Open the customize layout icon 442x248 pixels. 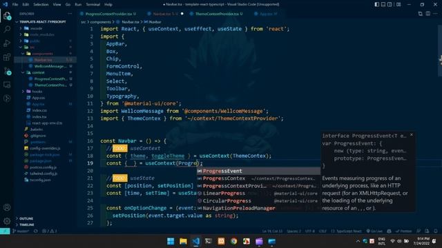398,5
